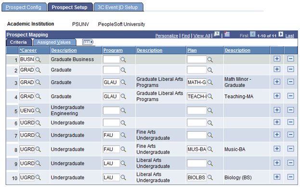Delete row 2 Graduate
Screen dimensions: 300x187
click(x=291, y=69)
